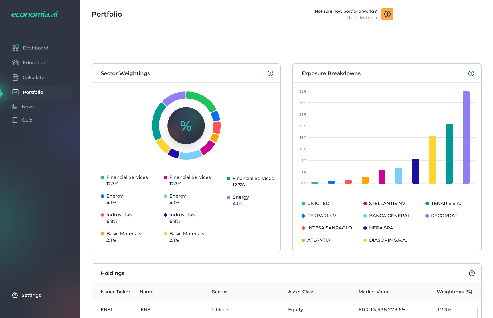Click the Asset Class column header

tap(301, 292)
